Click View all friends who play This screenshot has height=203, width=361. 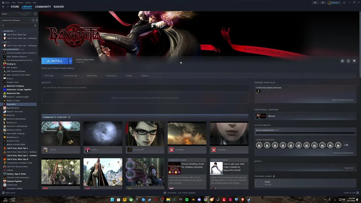pyautogui.click(x=343, y=100)
